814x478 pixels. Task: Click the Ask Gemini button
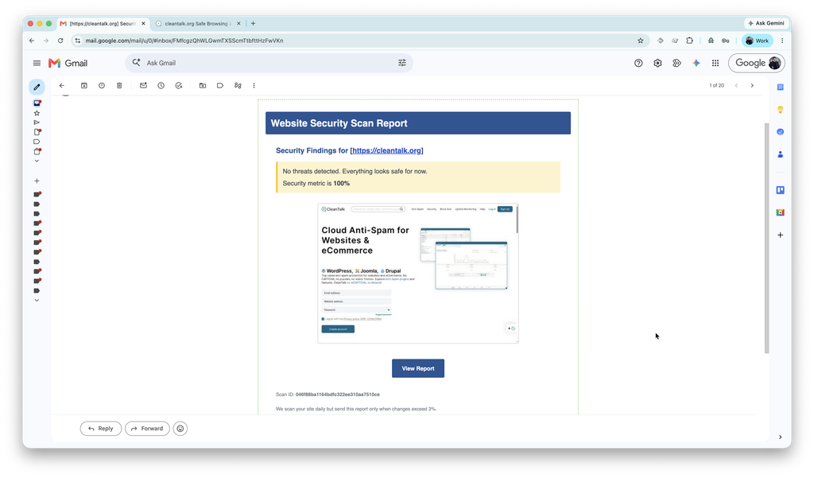point(766,23)
